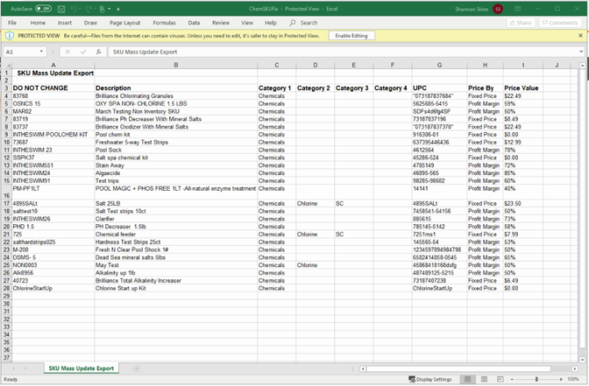Screen dimensions: 589x386
Task: Open the Data tab
Action: tap(194, 23)
